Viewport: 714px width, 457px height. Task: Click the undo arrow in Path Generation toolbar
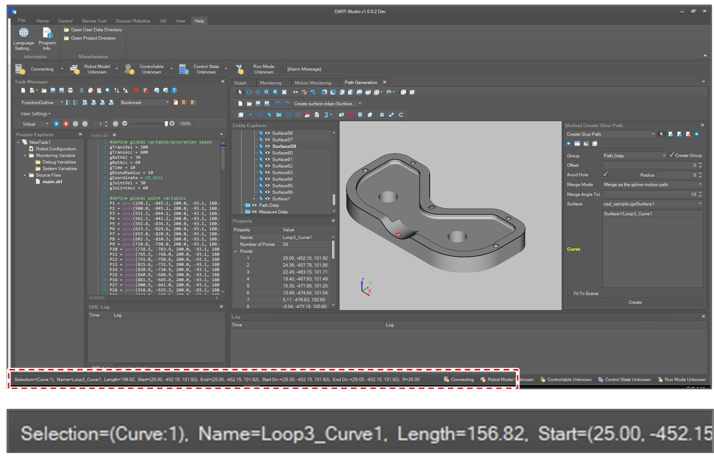tap(278, 103)
